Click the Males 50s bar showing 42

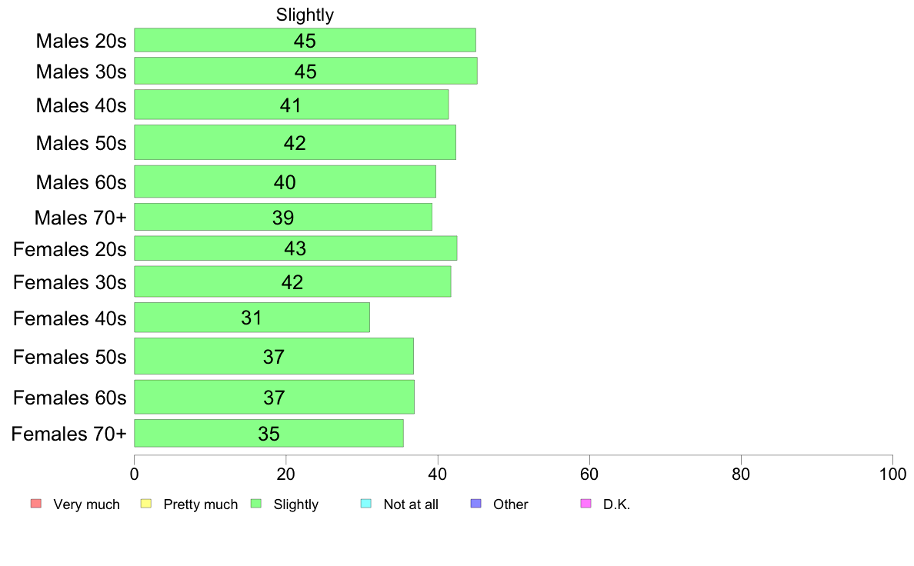coord(295,142)
